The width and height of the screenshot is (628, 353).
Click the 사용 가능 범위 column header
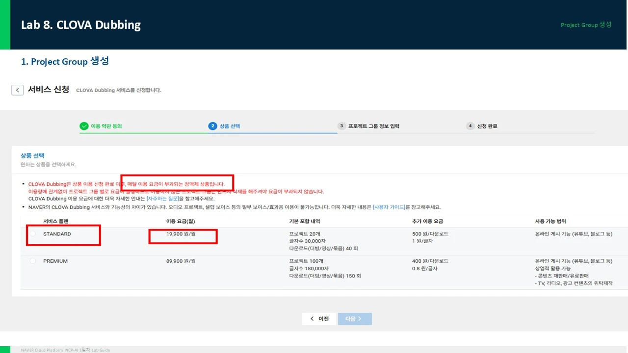[x=550, y=221]
